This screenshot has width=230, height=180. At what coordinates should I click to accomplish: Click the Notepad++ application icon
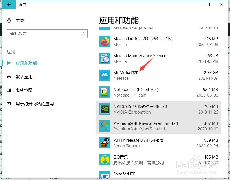pos(105,92)
